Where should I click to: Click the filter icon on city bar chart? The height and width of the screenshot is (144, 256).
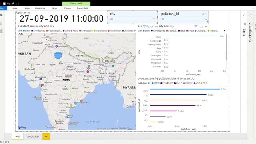click(x=196, y=26)
